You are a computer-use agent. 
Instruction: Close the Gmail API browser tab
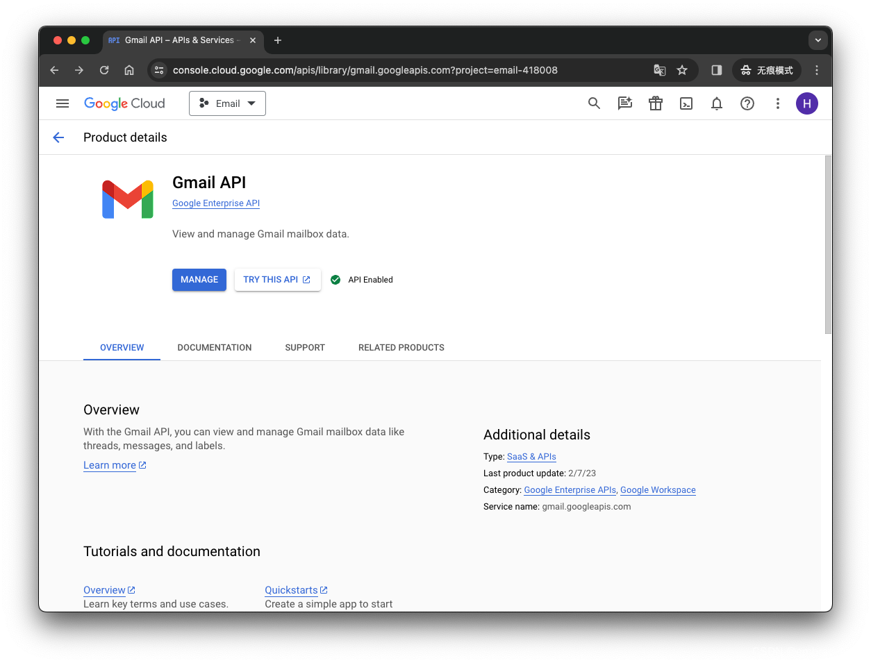click(253, 40)
